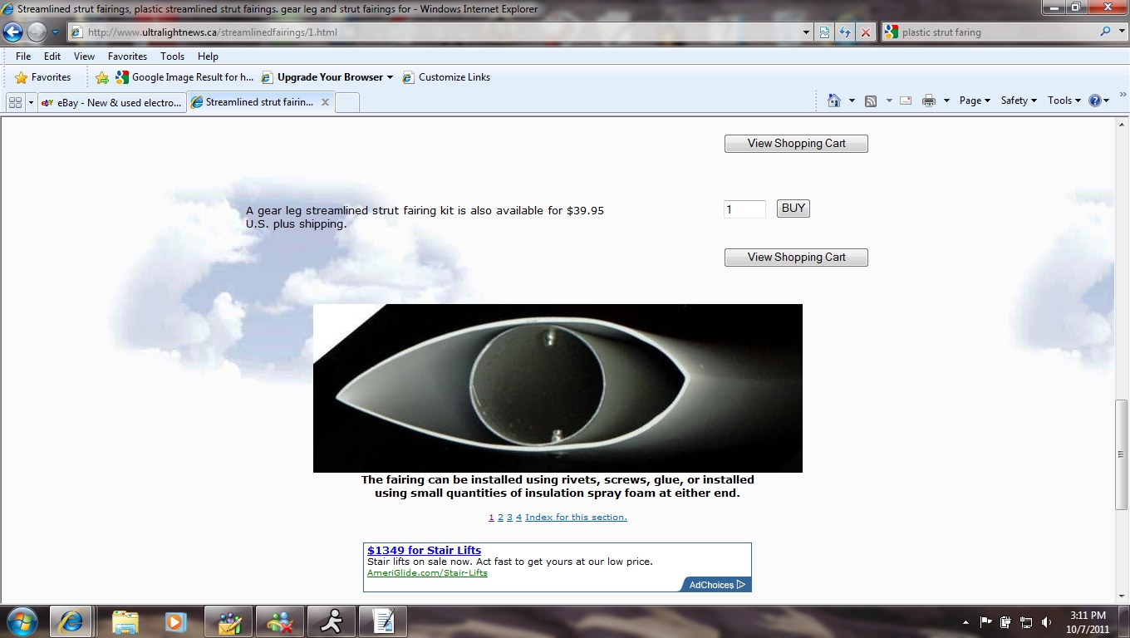Expand the Page dropdown menu
The image size is (1130, 638).
[x=975, y=101]
